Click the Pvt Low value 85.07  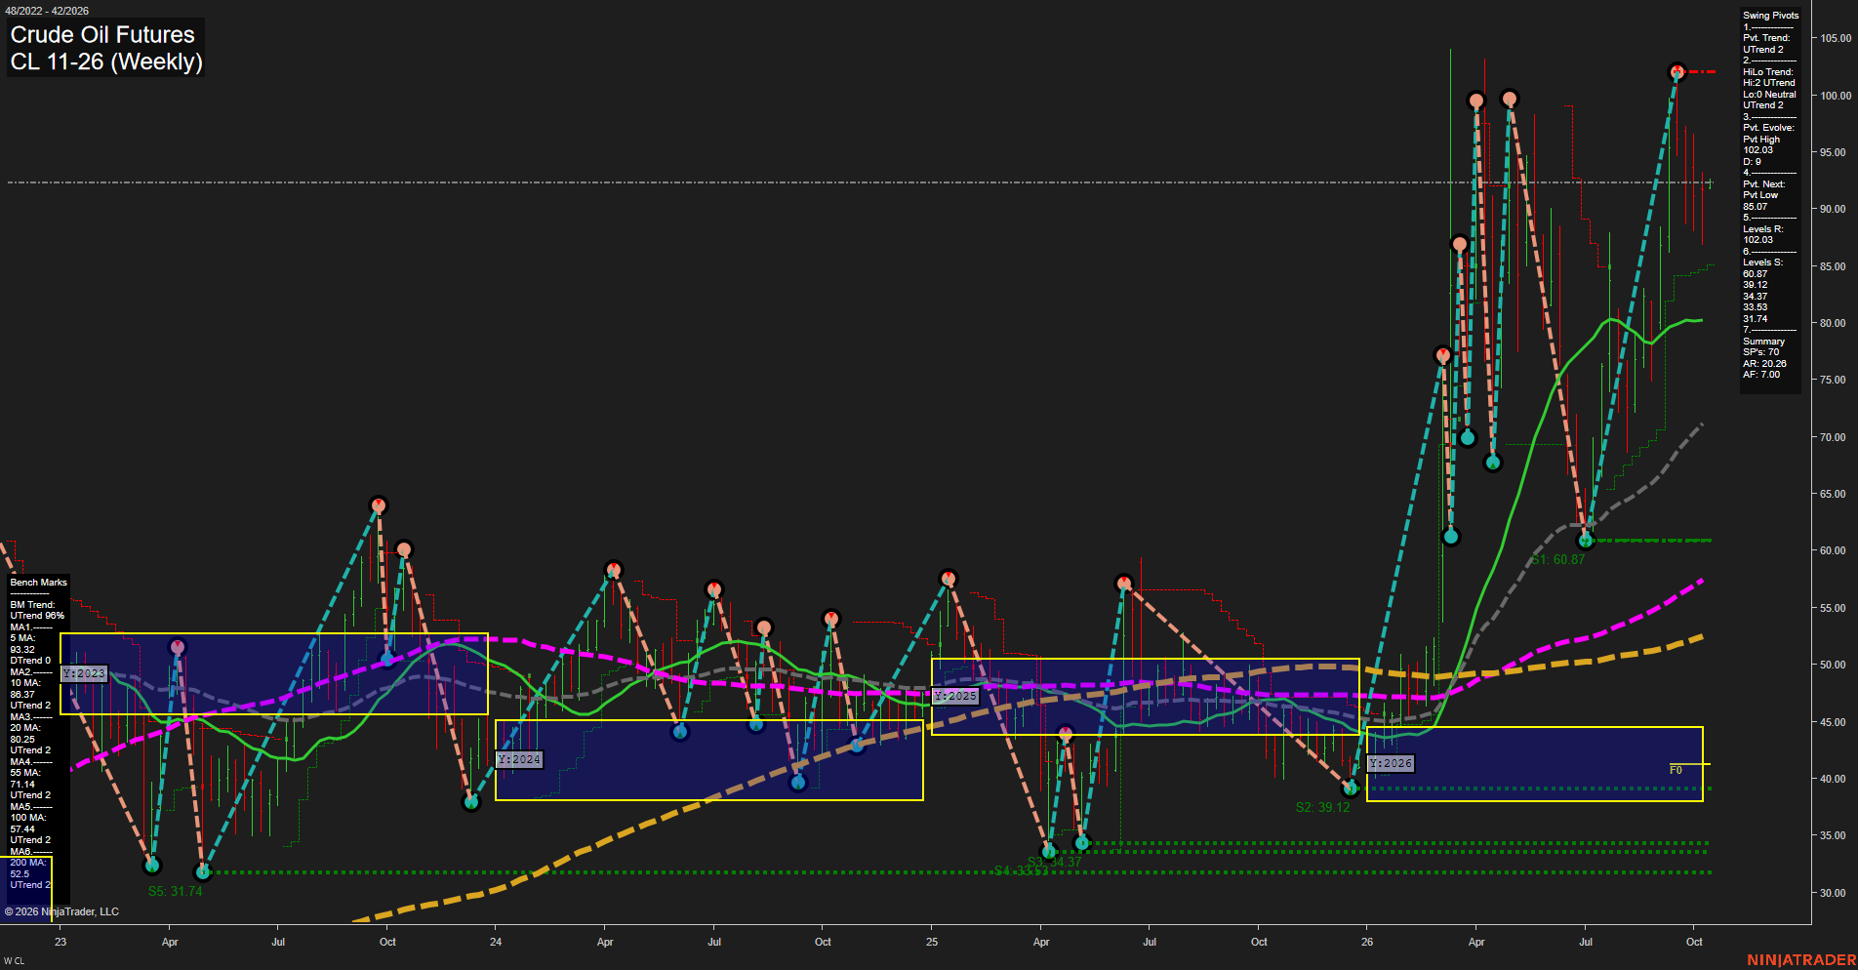1755,207
